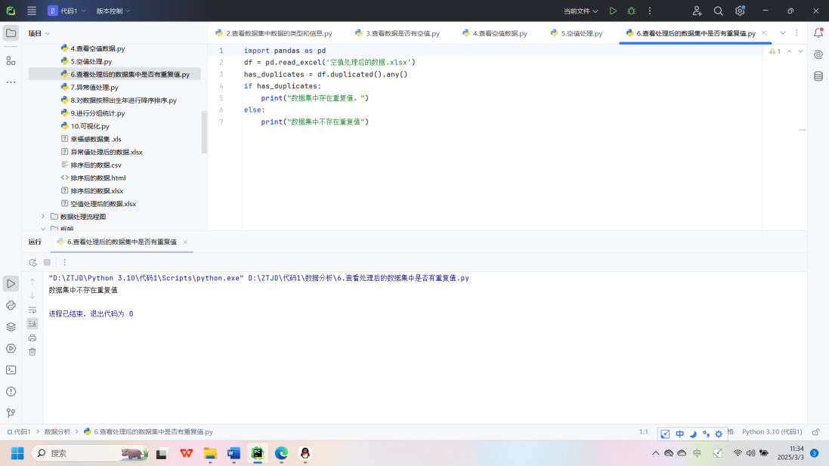Switch to tab 2.查看数据集中数据的类型和信息.py
829x466 pixels.
pyautogui.click(x=274, y=33)
